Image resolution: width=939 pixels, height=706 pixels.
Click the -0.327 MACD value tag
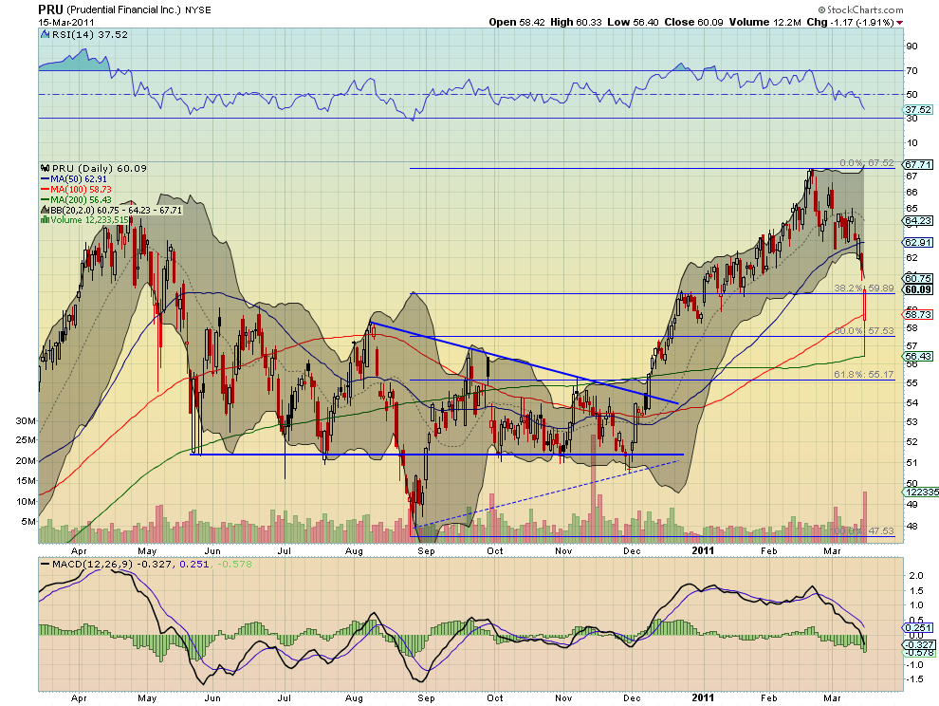pos(918,645)
